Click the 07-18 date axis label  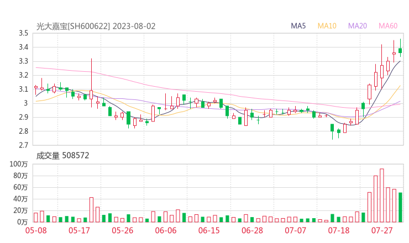[339, 230]
